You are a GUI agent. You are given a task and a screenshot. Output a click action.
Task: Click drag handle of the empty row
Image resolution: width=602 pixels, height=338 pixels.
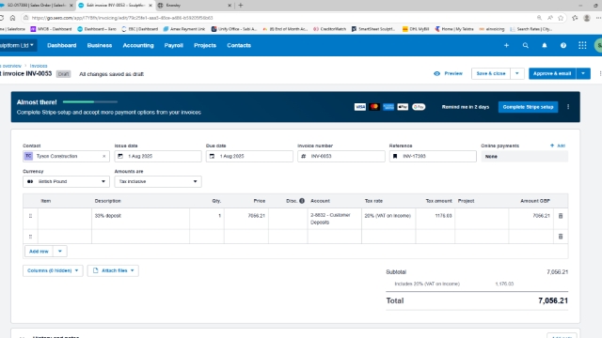pyautogui.click(x=30, y=237)
